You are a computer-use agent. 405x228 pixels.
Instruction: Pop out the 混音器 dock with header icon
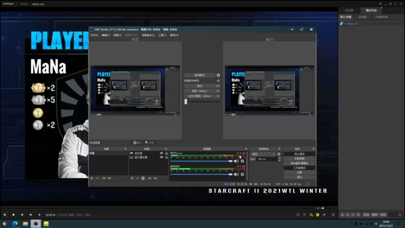click(246, 149)
